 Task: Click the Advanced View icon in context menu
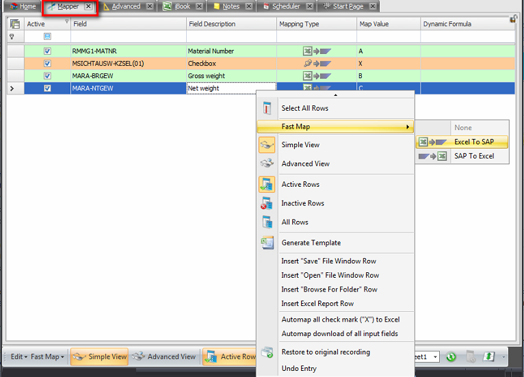tap(267, 164)
